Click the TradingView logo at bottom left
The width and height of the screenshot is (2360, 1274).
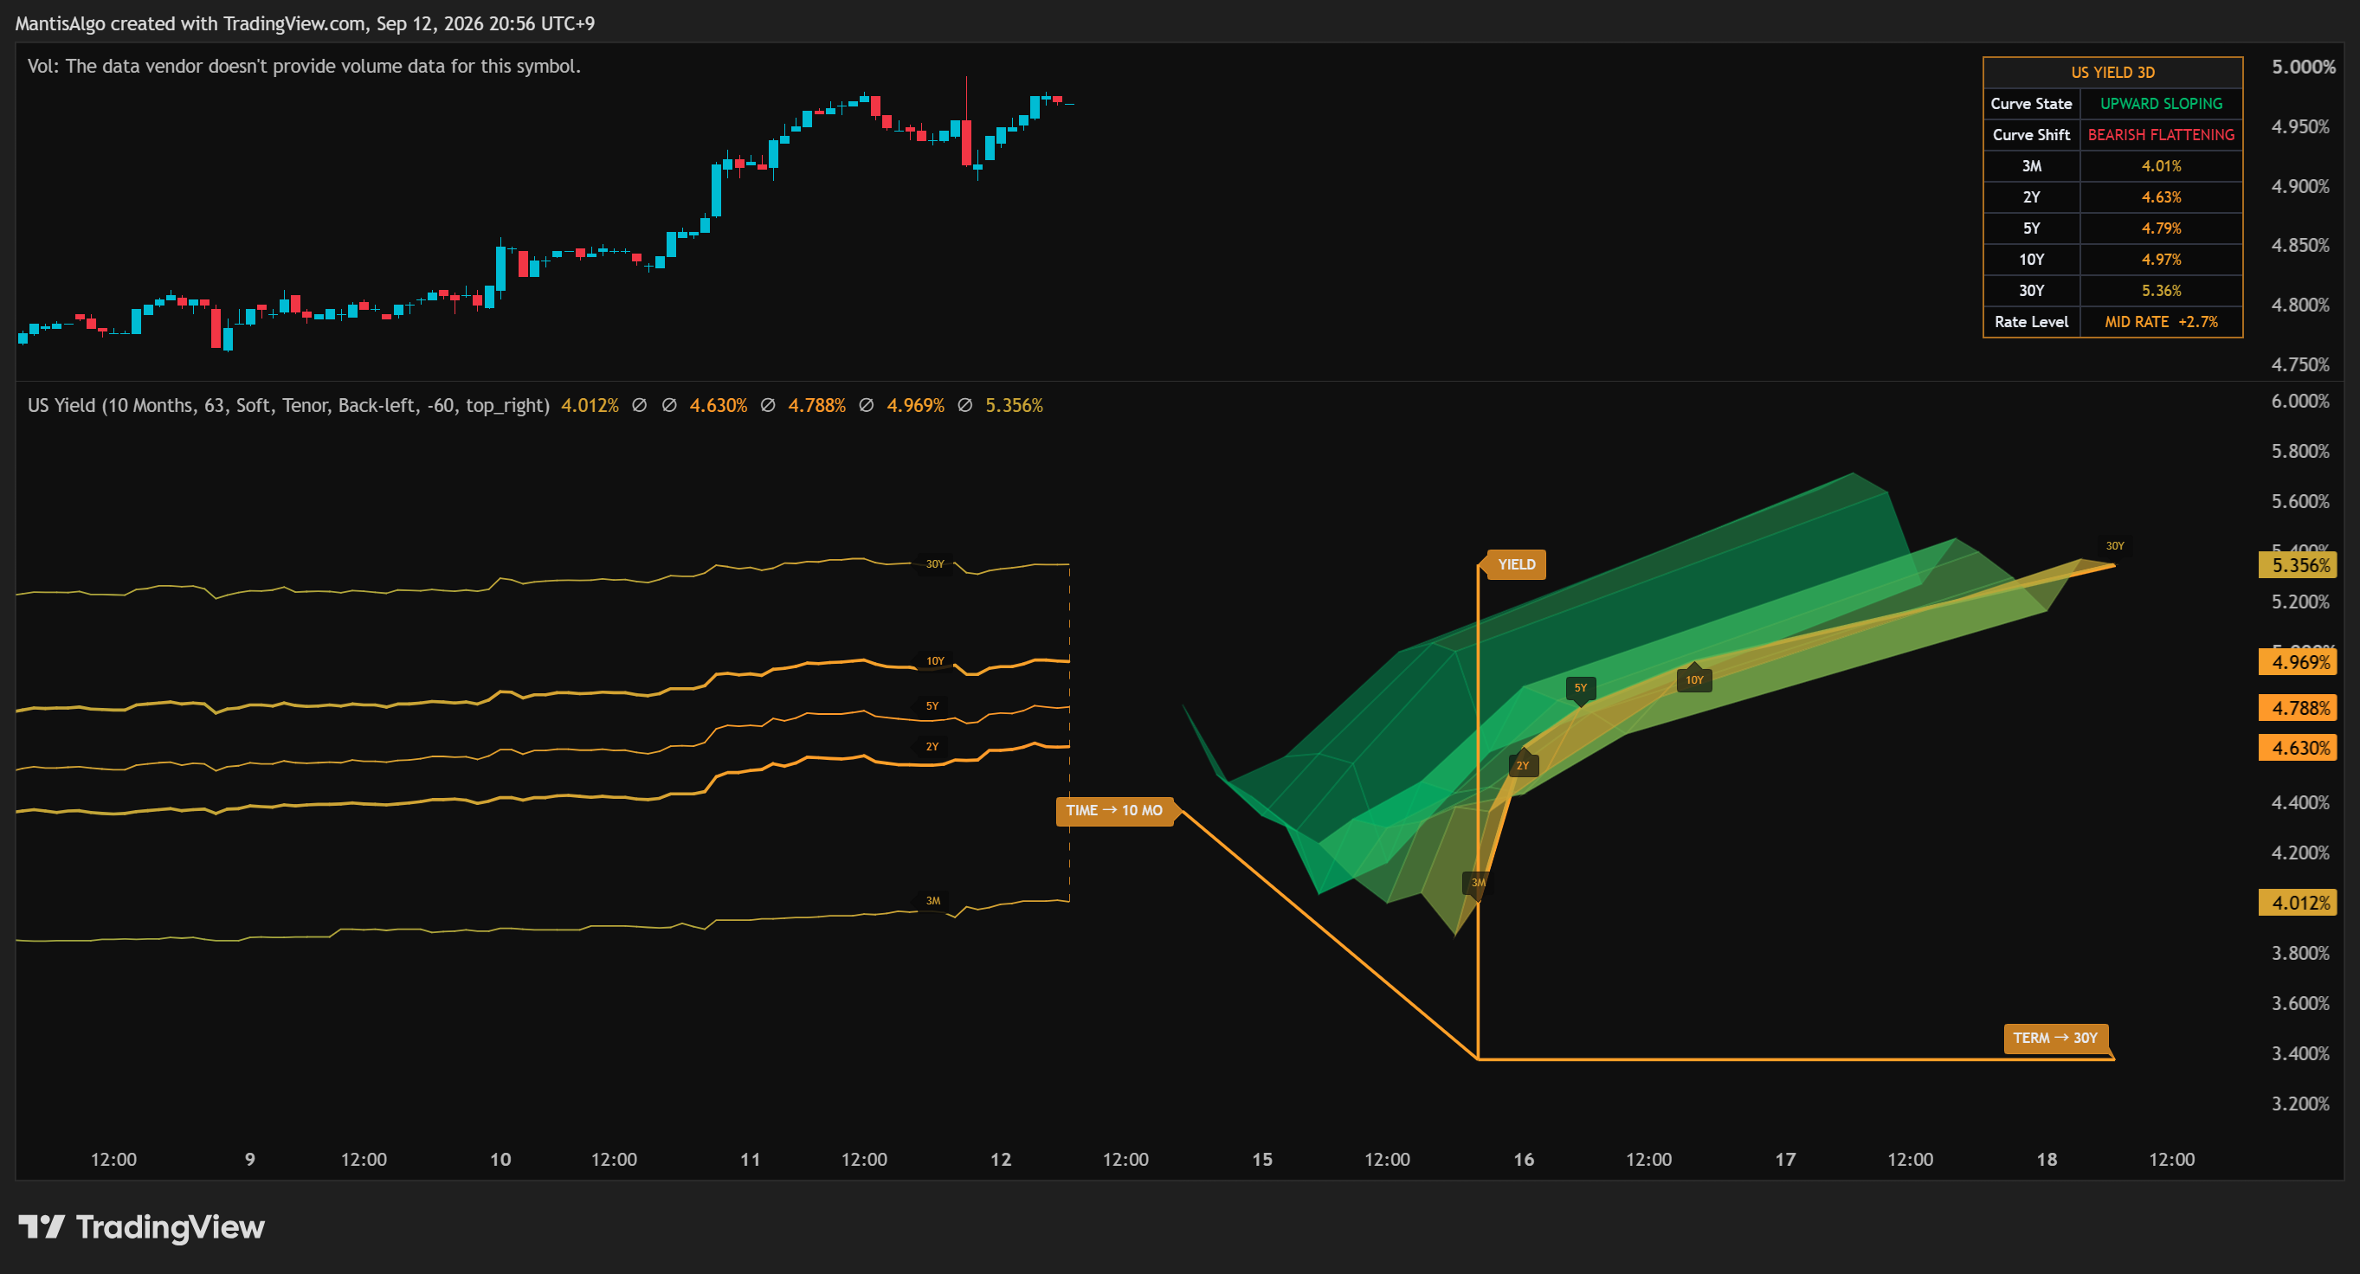pos(141,1226)
